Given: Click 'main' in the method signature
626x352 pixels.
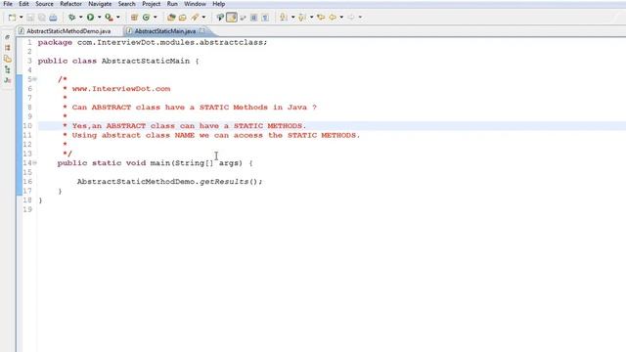Looking at the screenshot, I should point(159,163).
